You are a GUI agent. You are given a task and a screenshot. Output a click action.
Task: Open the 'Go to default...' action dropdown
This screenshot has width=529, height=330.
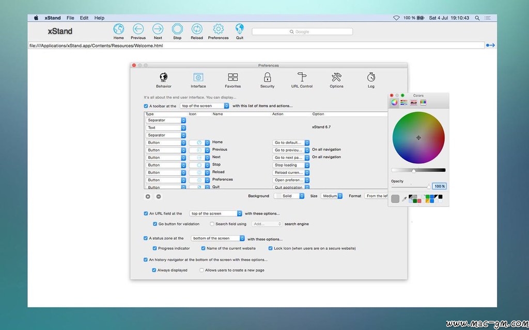pyautogui.click(x=291, y=142)
